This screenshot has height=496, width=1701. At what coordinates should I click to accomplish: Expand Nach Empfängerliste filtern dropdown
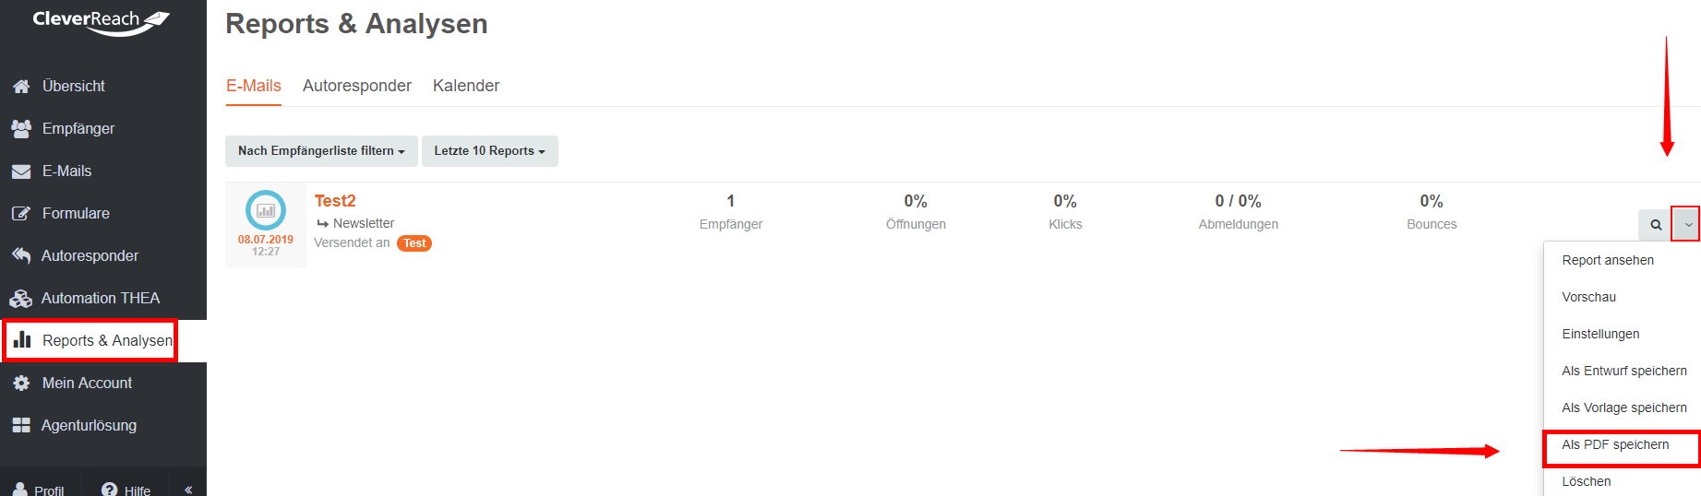pyautogui.click(x=321, y=151)
